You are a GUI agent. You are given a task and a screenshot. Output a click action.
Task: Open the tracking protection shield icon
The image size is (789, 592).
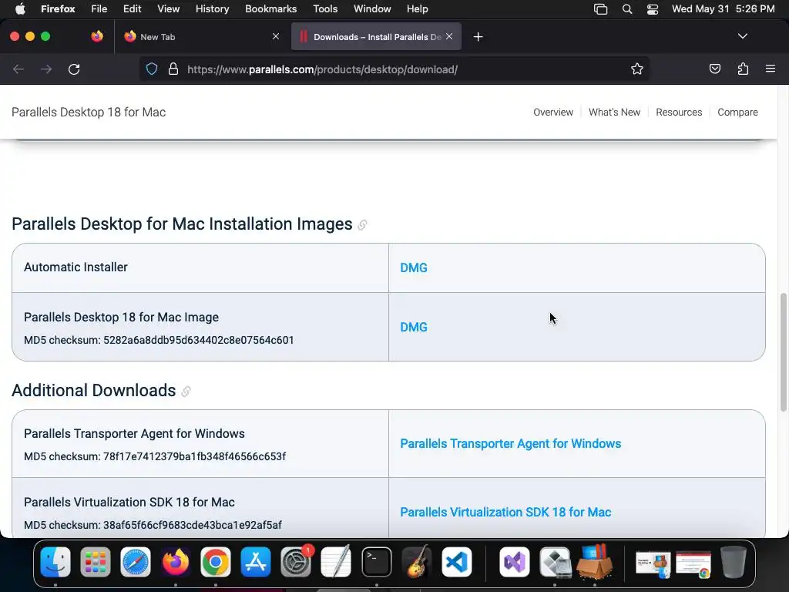[x=152, y=69]
